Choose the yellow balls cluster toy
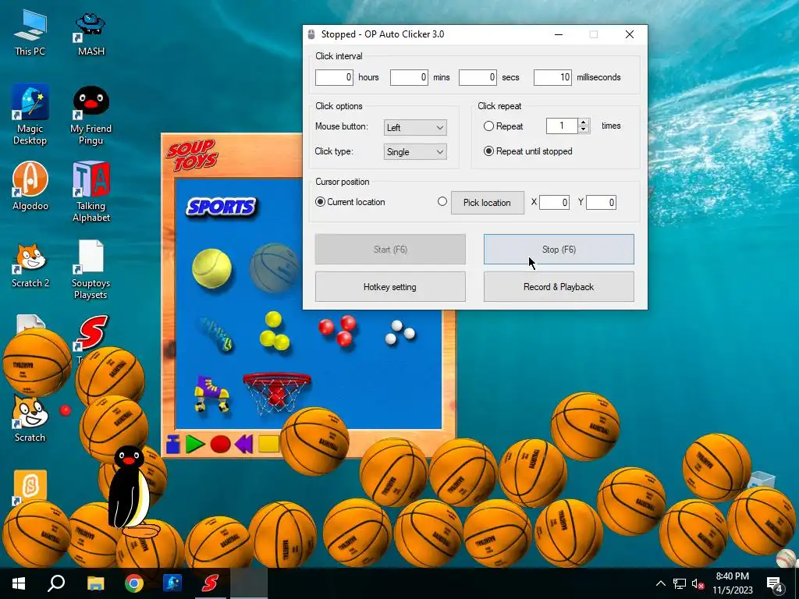799x599 pixels. click(274, 331)
